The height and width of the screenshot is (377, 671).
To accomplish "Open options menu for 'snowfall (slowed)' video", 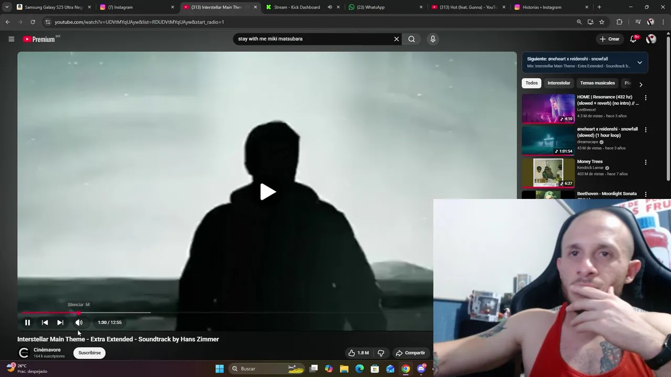I will tap(645, 130).
